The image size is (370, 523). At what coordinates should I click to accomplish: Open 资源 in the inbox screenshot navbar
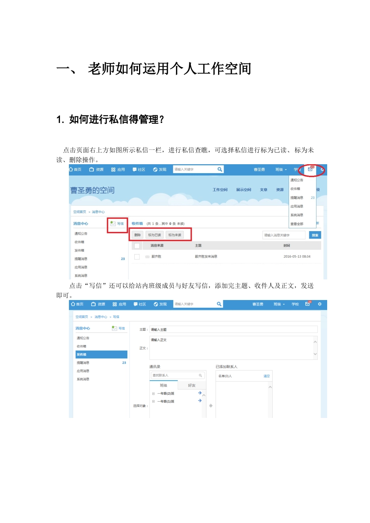(97, 170)
